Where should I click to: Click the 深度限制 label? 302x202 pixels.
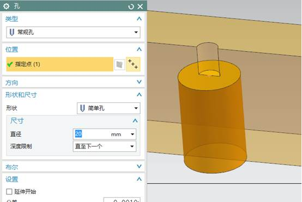tap(21, 146)
